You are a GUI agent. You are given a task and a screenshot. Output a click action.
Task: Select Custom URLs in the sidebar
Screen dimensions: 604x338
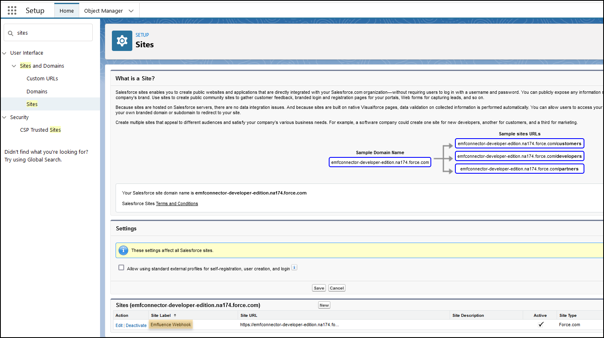42,79
